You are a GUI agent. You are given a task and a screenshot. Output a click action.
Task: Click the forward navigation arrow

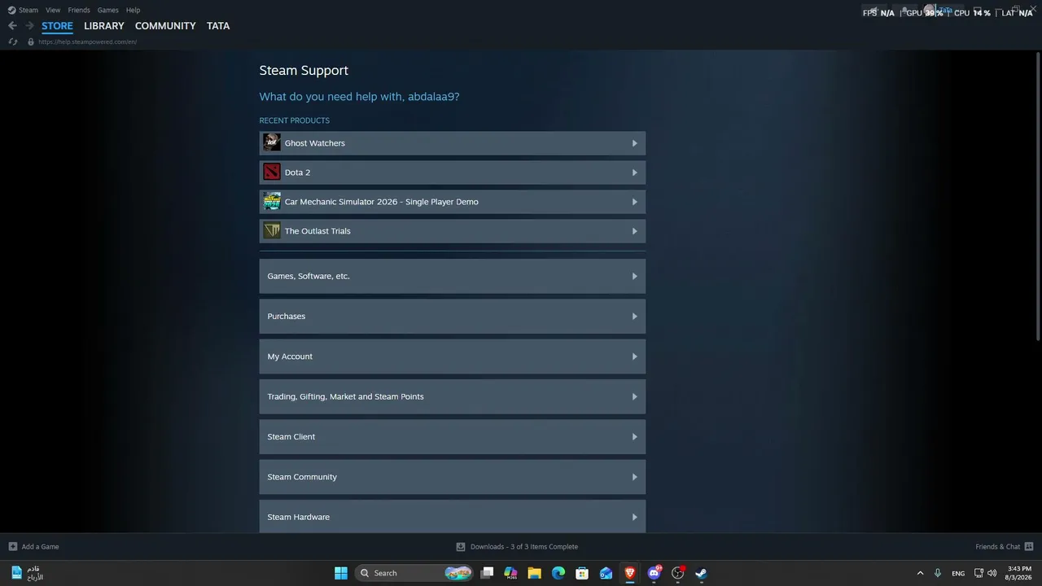pos(29,26)
